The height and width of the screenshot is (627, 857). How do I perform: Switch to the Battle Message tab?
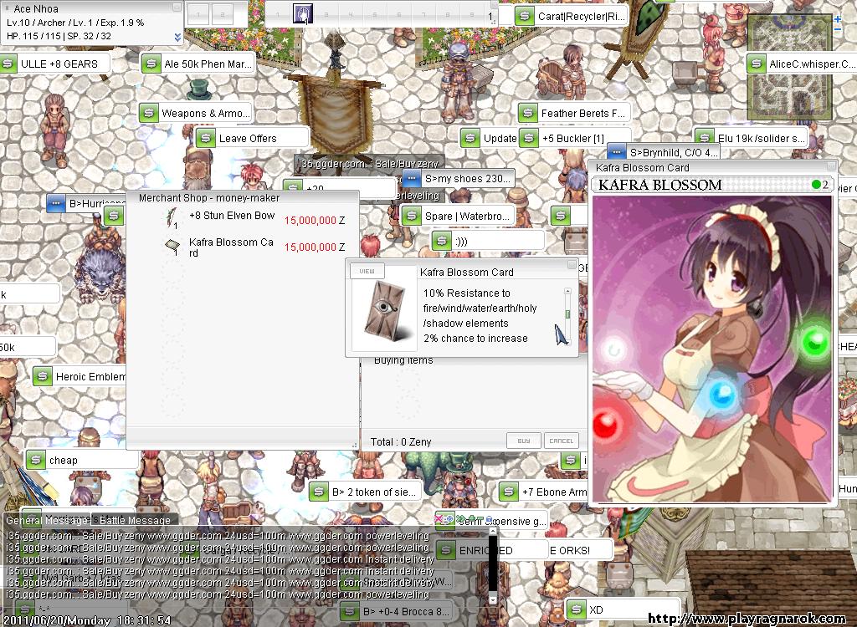pos(135,520)
